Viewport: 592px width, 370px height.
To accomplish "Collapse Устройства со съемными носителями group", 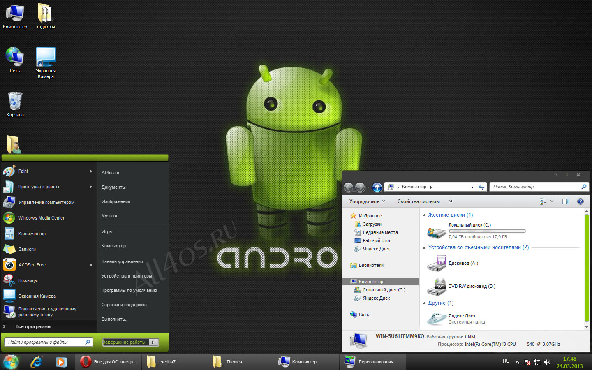I will tap(424, 247).
